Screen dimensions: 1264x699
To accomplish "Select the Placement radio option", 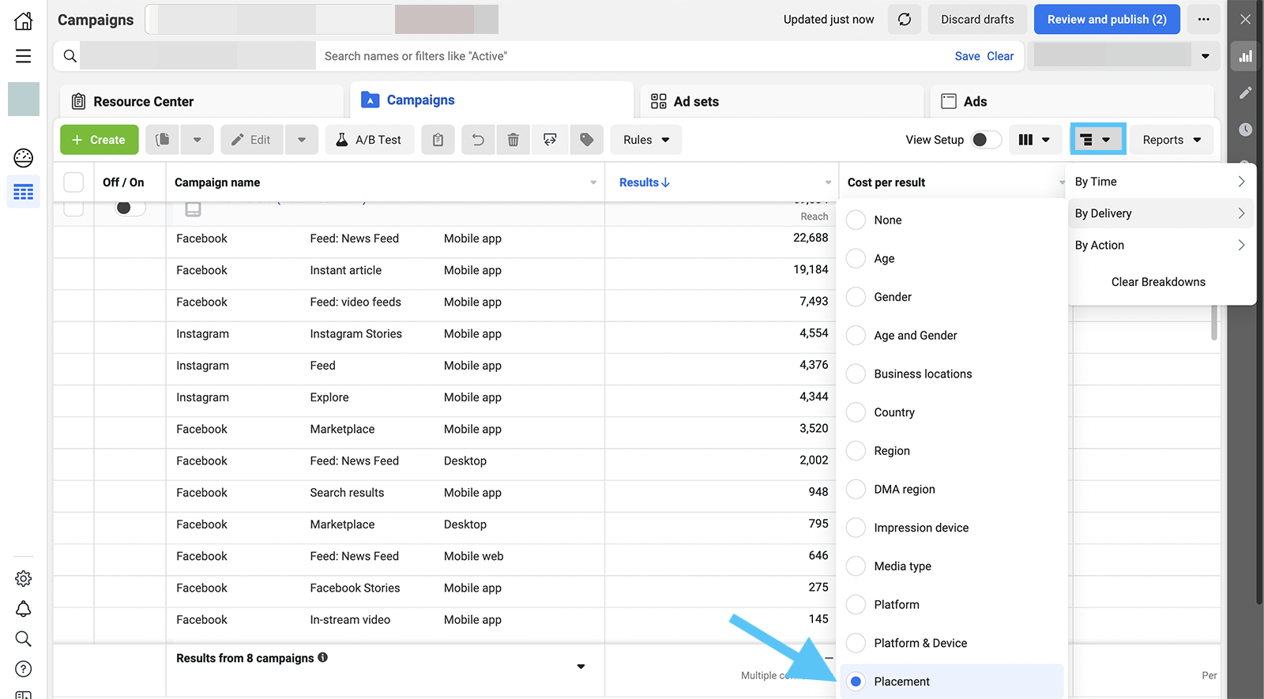I will (856, 681).
